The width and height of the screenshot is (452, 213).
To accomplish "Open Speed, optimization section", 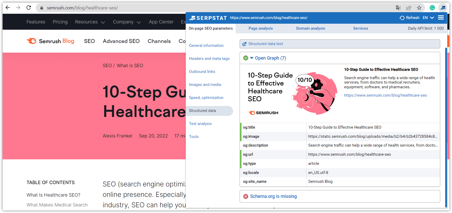I will [x=206, y=98].
